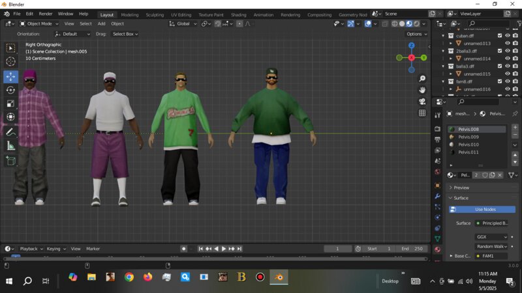
Task: Open the GGX distribution dropdown
Action: point(491,237)
